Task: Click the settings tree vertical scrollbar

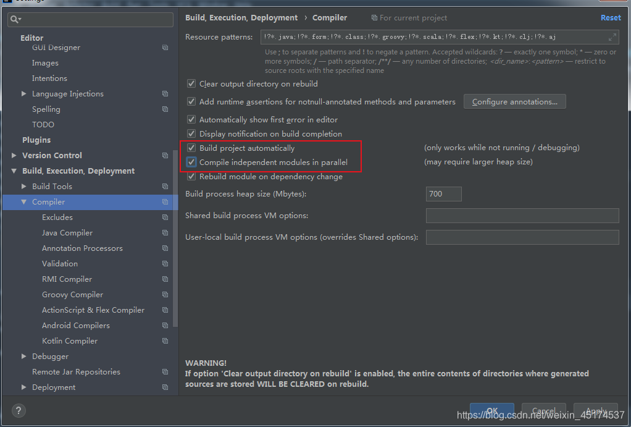Action: [x=175, y=238]
